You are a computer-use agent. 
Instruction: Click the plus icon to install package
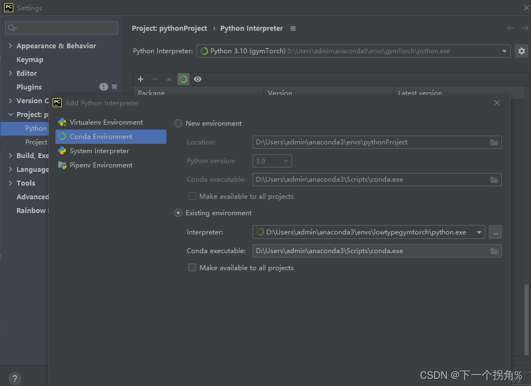coord(141,79)
